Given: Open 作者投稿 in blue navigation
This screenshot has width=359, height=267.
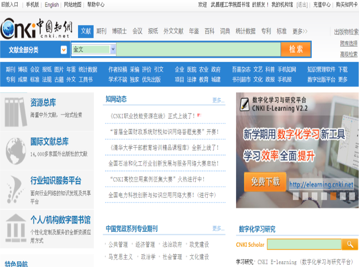Looking at the screenshot, I should 118,69.
